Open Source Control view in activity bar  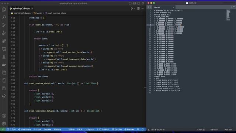pos(4,25)
